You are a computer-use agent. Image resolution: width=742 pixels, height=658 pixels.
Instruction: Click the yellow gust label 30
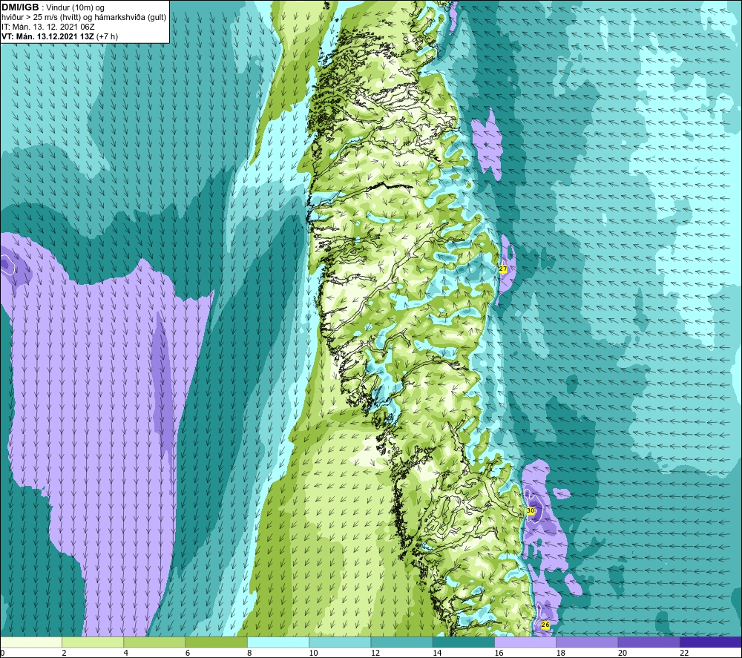pos(531,511)
